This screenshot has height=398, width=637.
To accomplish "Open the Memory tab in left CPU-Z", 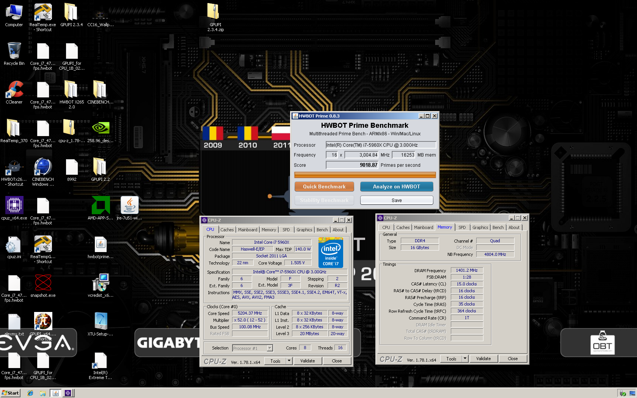I will 269,230.
